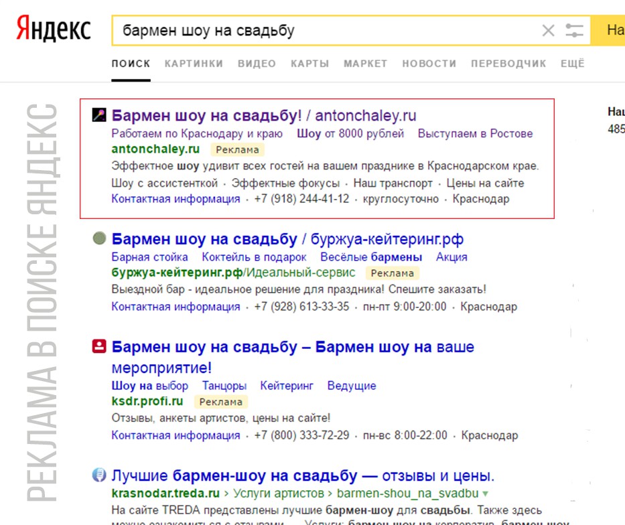Click Наш транспорт text
This screenshot has width=625, height=525.
coord(393,183)
